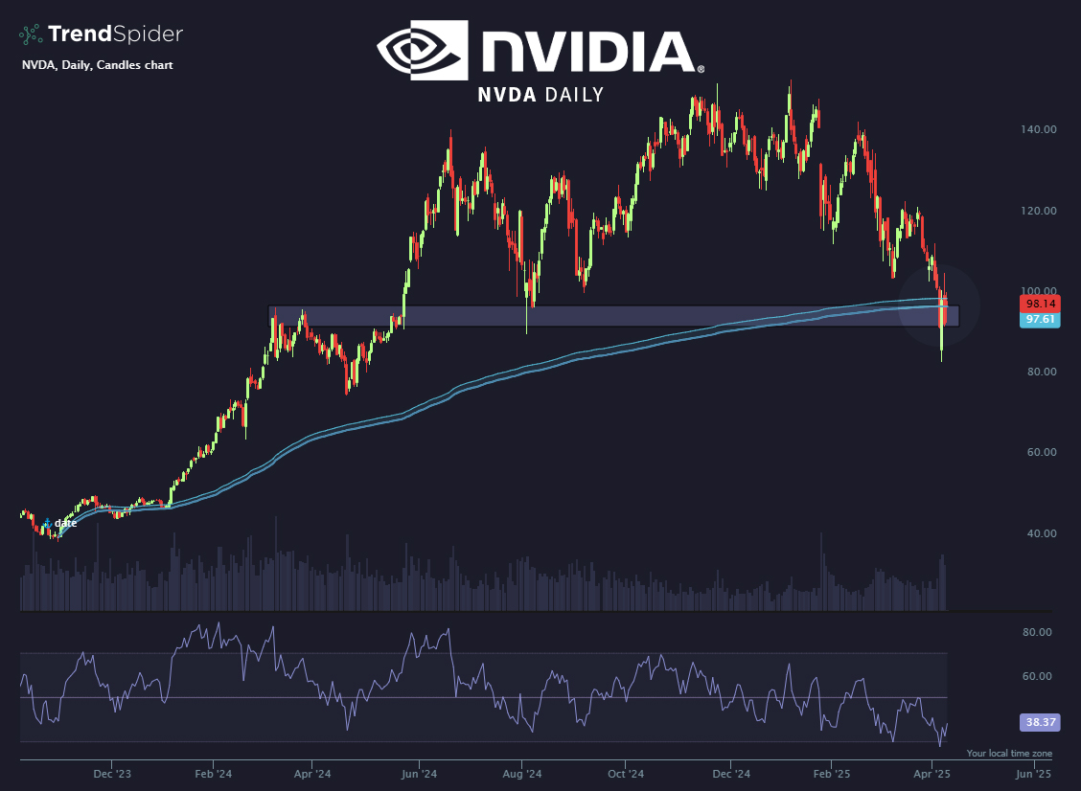The height and width of the screenshot is (791, 1081).
Task: Click the 120.00 price axis label
Action: 1038,211
